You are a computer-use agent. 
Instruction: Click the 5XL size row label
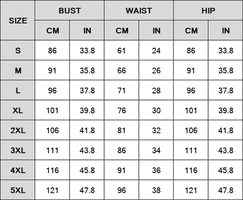(18, 190)
